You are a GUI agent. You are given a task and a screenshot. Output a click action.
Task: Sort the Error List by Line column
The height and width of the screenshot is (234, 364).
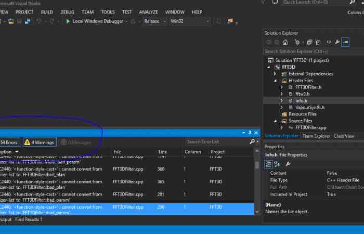tap(162, 152)
